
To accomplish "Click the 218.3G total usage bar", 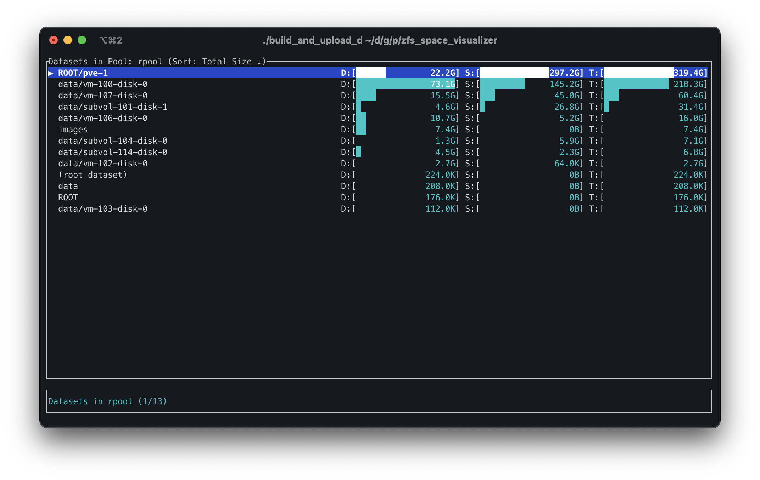I will [636, 84].
